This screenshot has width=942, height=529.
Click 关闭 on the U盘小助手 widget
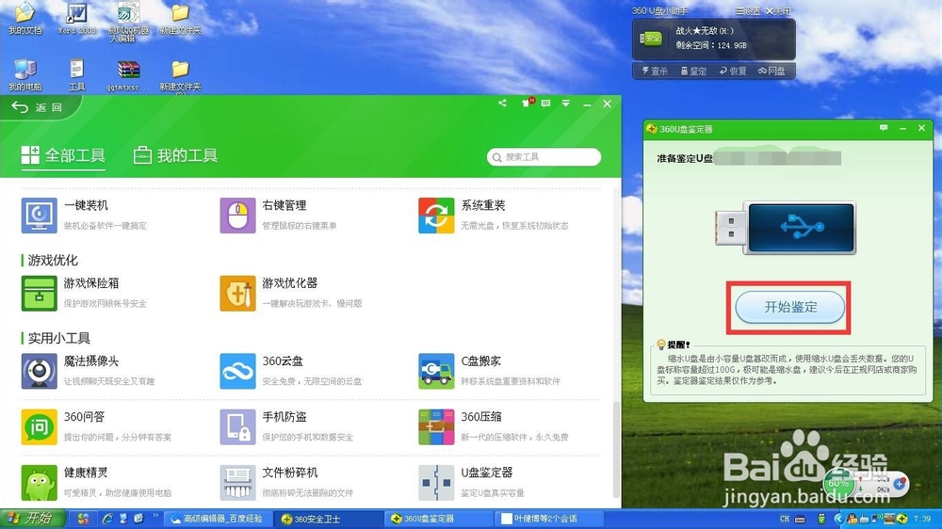pos(778,11)
